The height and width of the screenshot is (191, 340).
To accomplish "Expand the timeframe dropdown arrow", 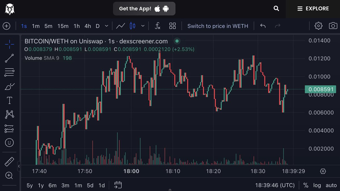I will click(107, 26).
